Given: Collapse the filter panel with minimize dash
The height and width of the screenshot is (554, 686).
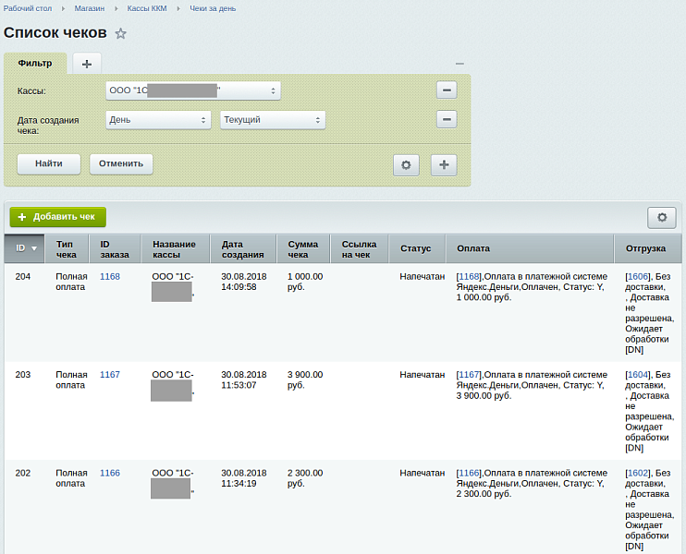Looking at the screenshot, I should click(459, 64).
